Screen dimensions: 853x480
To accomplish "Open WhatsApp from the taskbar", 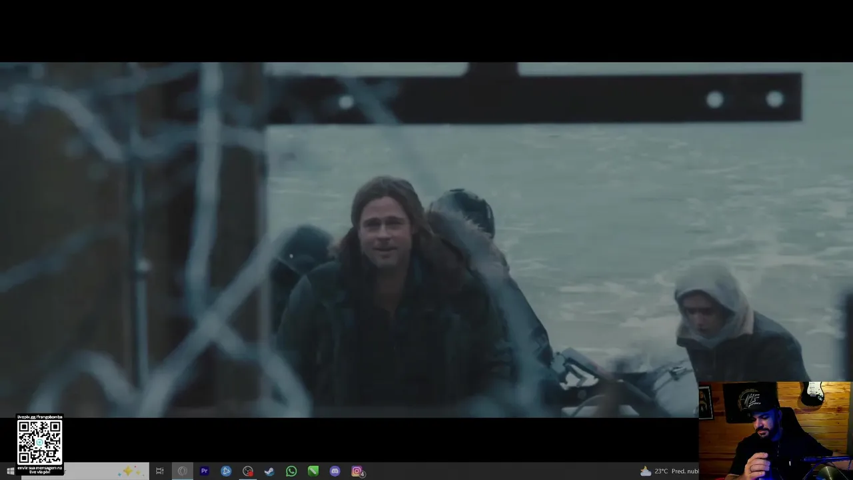I will coord(291,471).
